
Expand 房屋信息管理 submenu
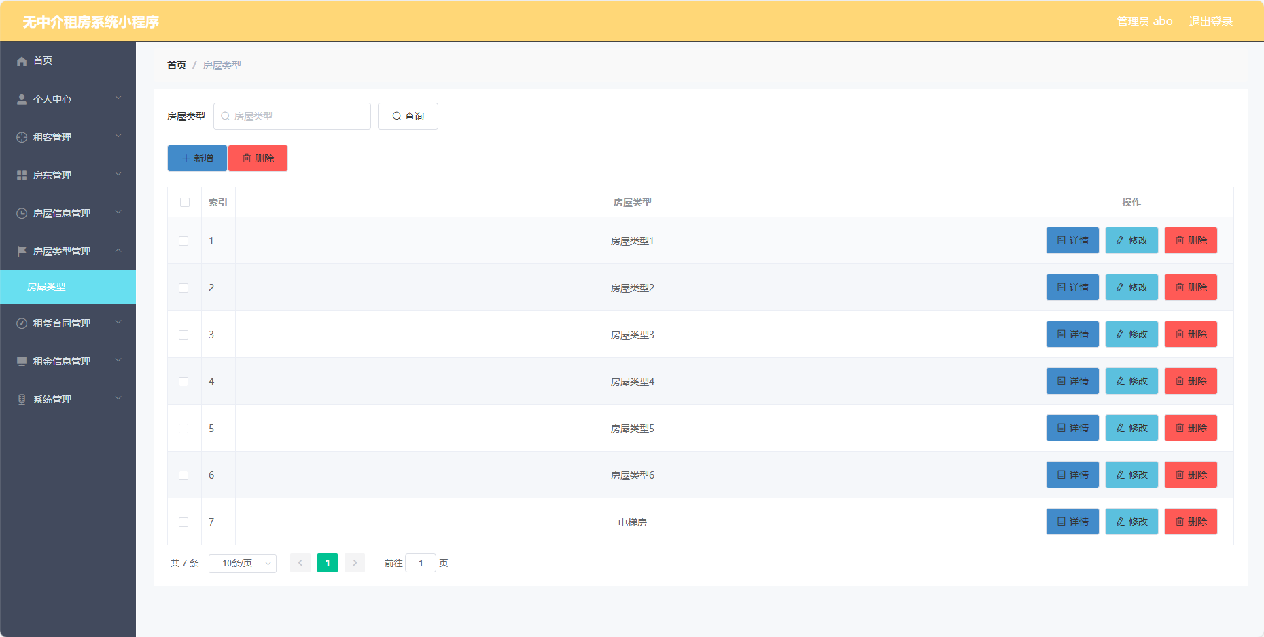pos(68,213)
